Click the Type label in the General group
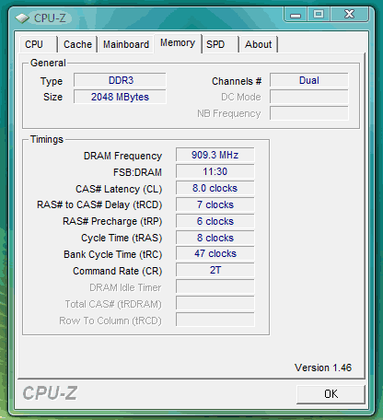 click(52, 81)
